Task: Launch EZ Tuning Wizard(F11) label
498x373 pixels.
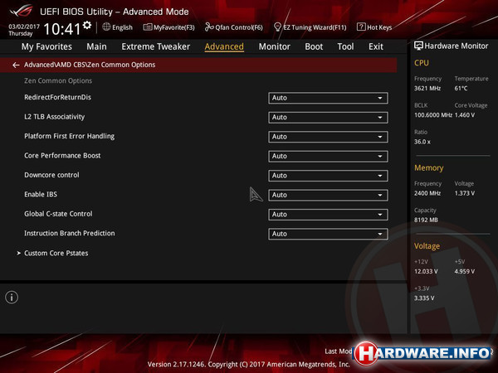Action: 315,27
